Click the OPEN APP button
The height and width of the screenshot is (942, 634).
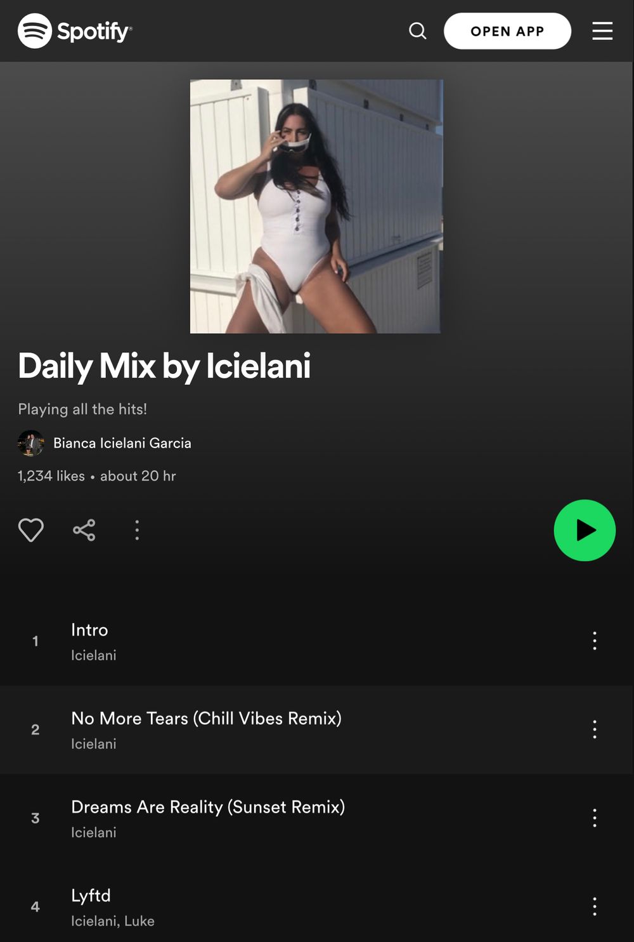[507, 31]
